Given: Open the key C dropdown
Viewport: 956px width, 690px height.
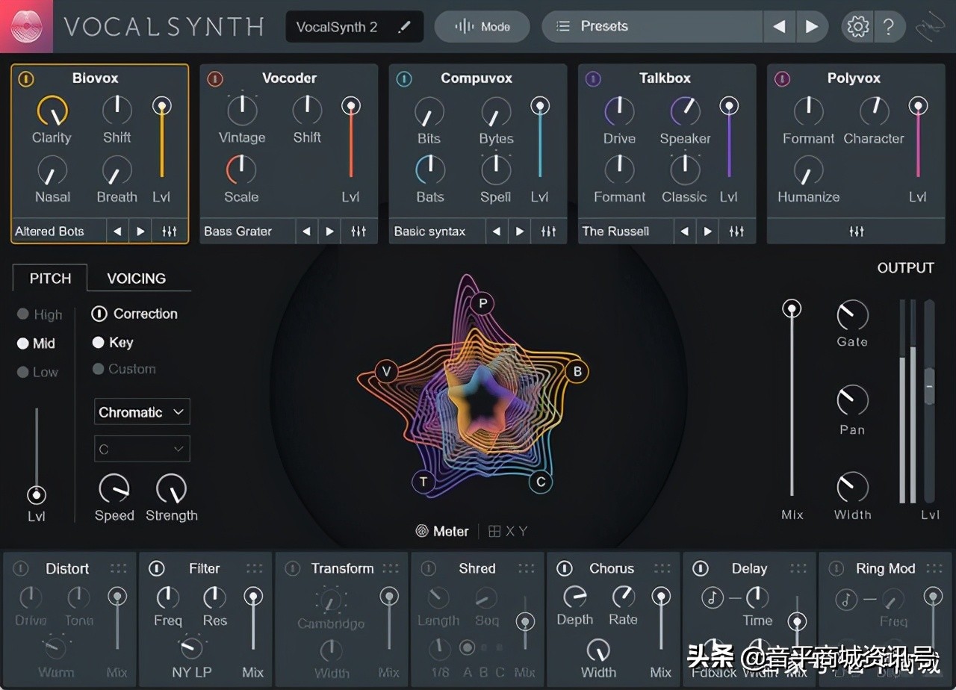Looking at the screenshot, I should pos(142,449).
